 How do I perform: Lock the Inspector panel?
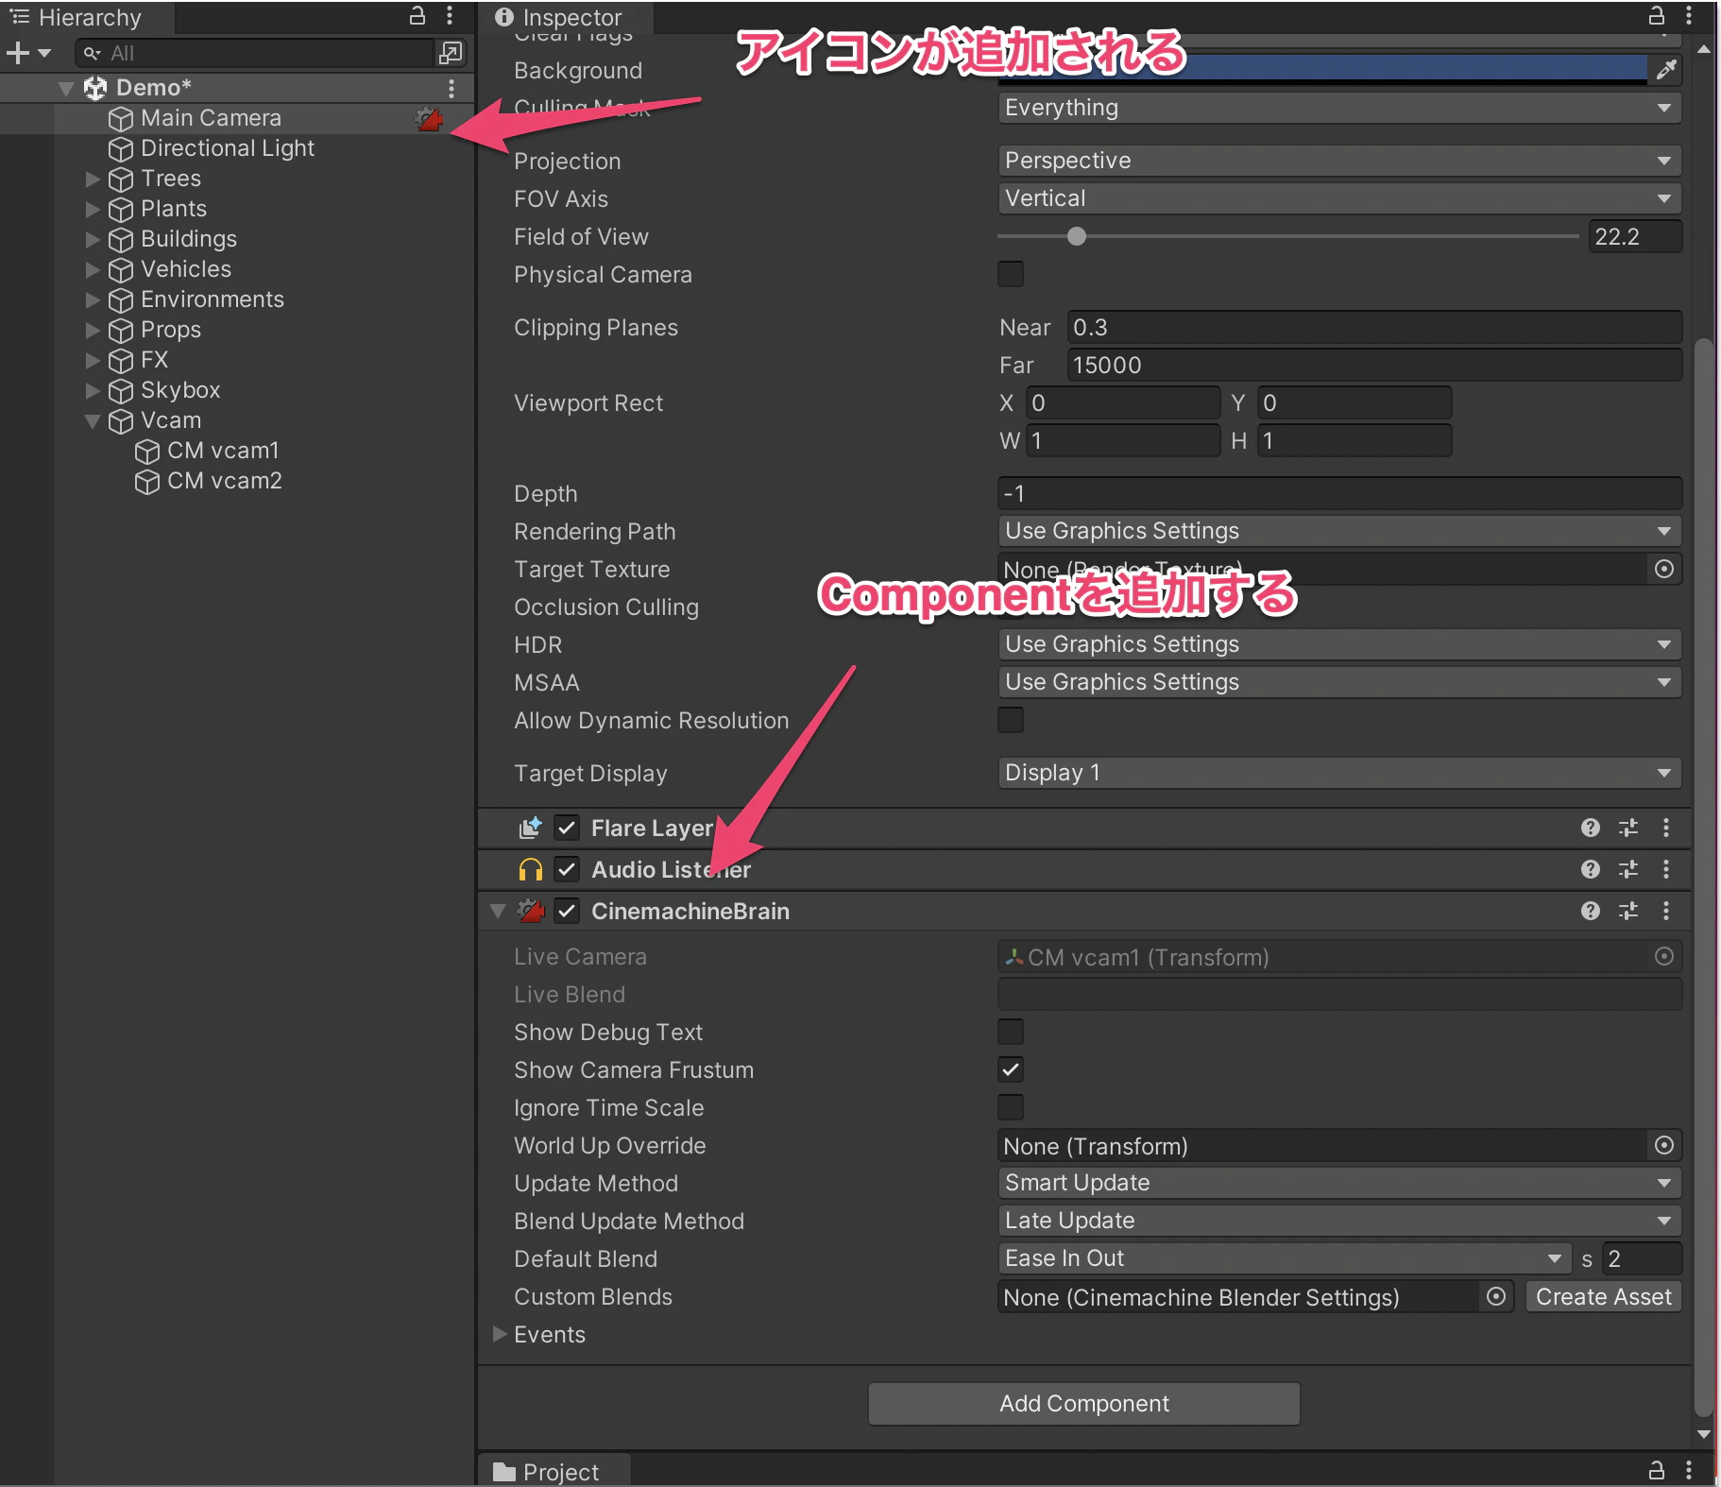[x=1656, y=16]
